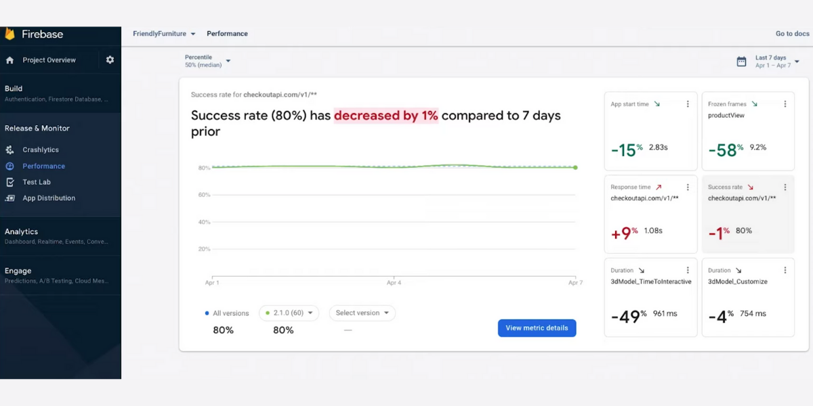Open the project settings gear
The height and width of the screenshot is (406, 813).
(x=110, y=60)
